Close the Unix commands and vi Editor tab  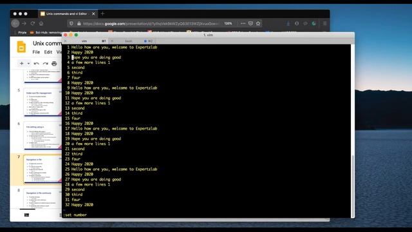(x=93, y=14)
